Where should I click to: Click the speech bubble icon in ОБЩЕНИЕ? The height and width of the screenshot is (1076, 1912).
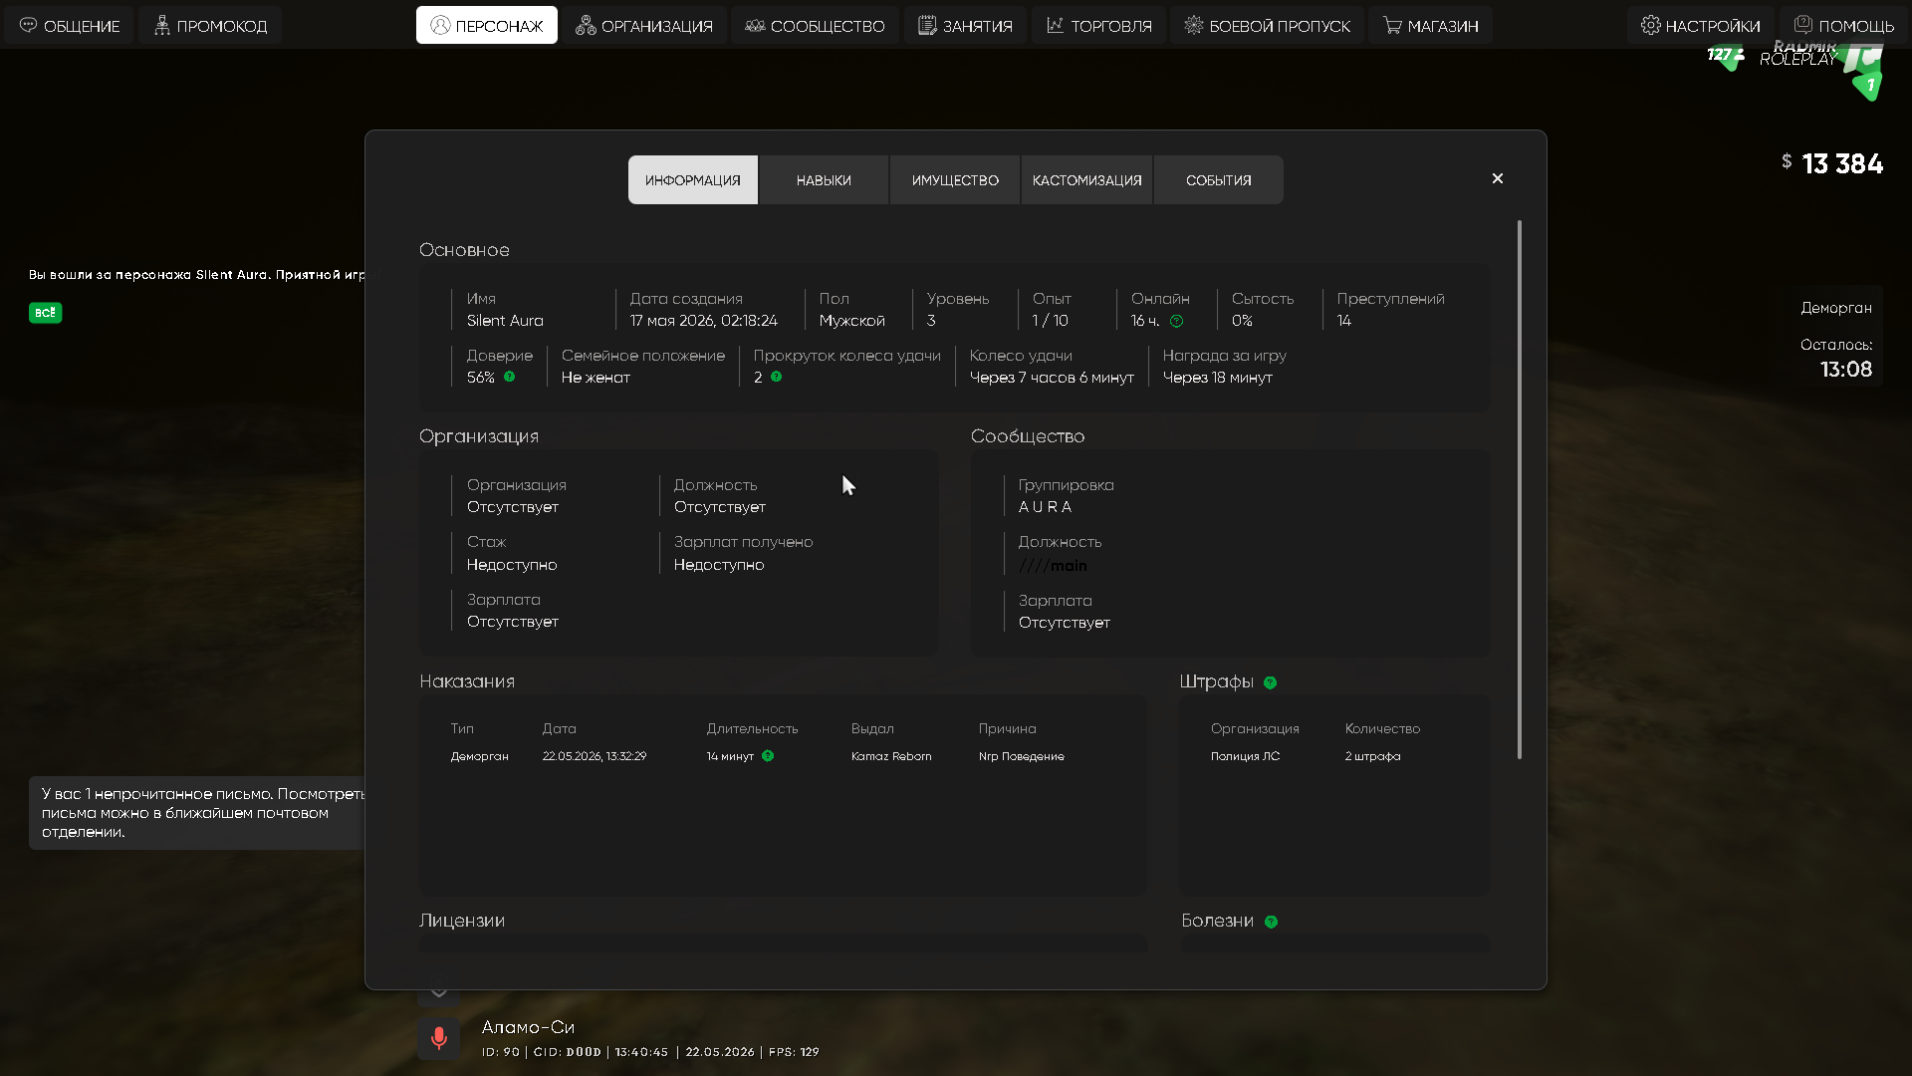[28, 25]
